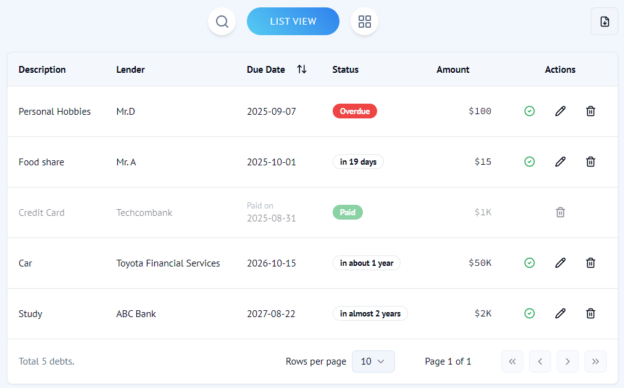Viewport: 624px width, 388px height.
Task: Click the next page arrow
Action: click(x=567, y=361)
